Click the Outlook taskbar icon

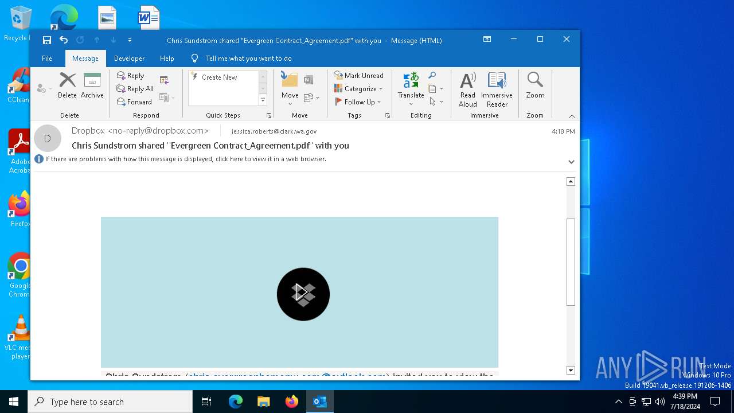(x=320, y=402)
